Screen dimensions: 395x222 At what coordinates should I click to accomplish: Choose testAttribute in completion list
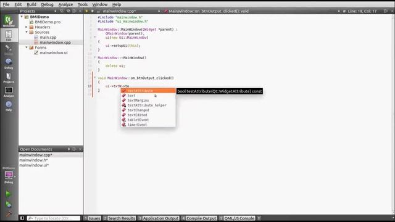coord(148,91)
